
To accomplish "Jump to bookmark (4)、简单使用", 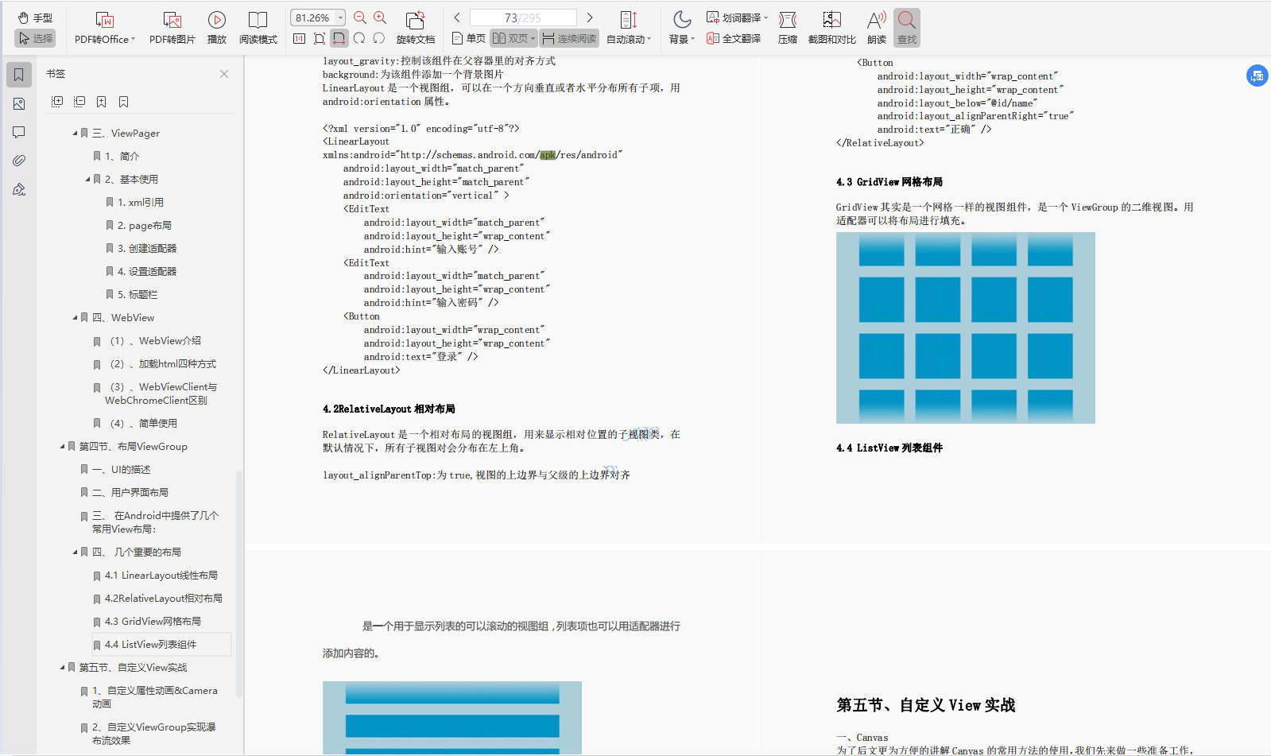I will [143, 424].
